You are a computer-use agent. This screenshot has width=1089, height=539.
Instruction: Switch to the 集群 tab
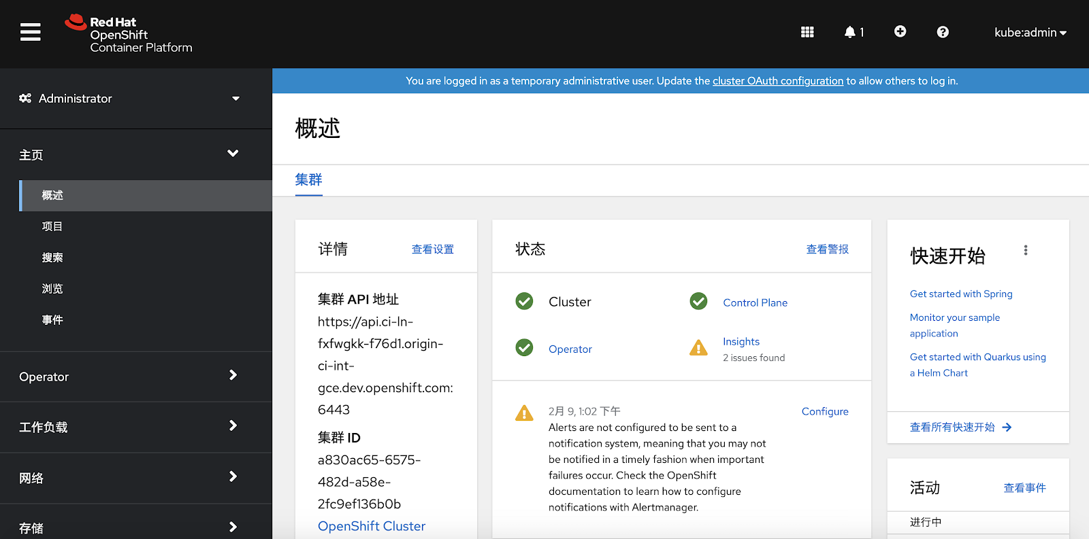(x=308, y=180)
